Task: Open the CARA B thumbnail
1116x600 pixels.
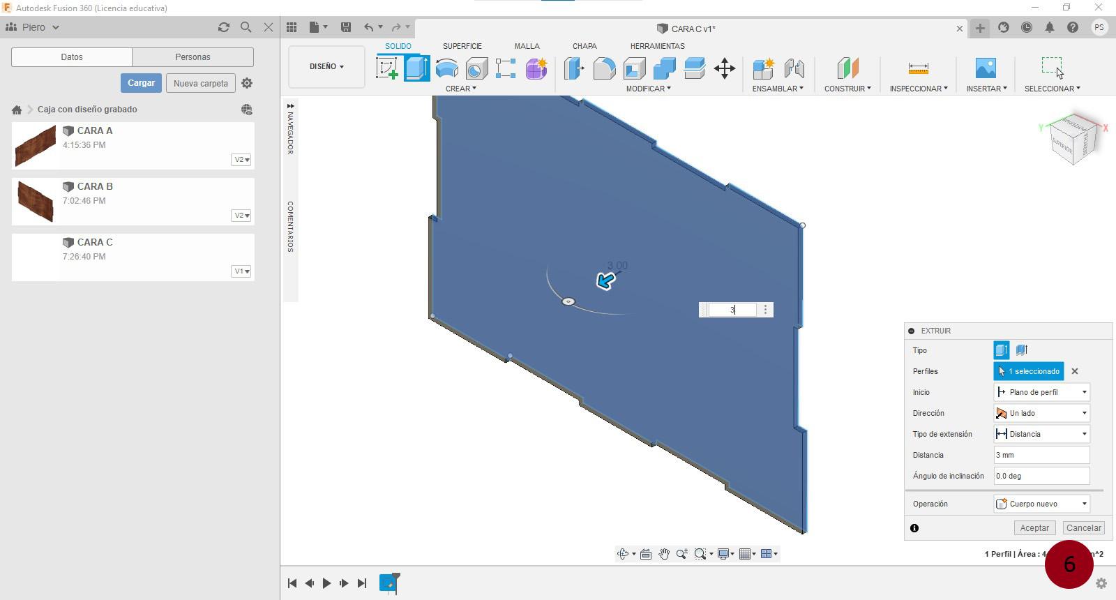Action: click(x=35, y=202)
